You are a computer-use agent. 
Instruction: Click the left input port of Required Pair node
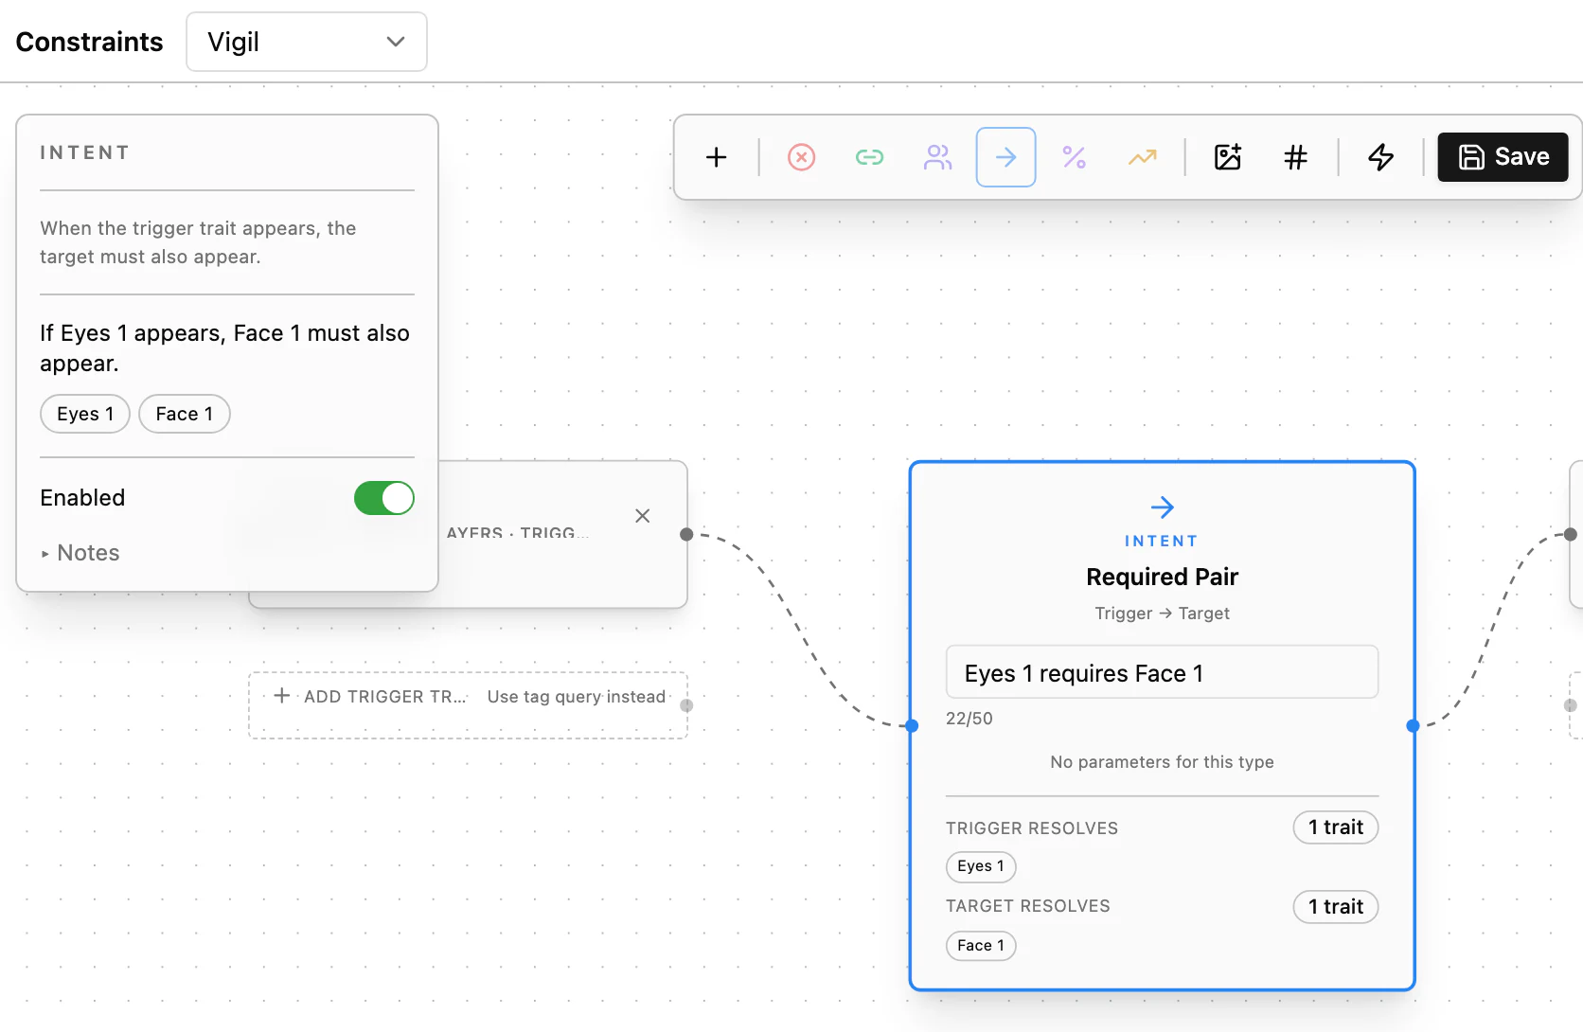912,726
